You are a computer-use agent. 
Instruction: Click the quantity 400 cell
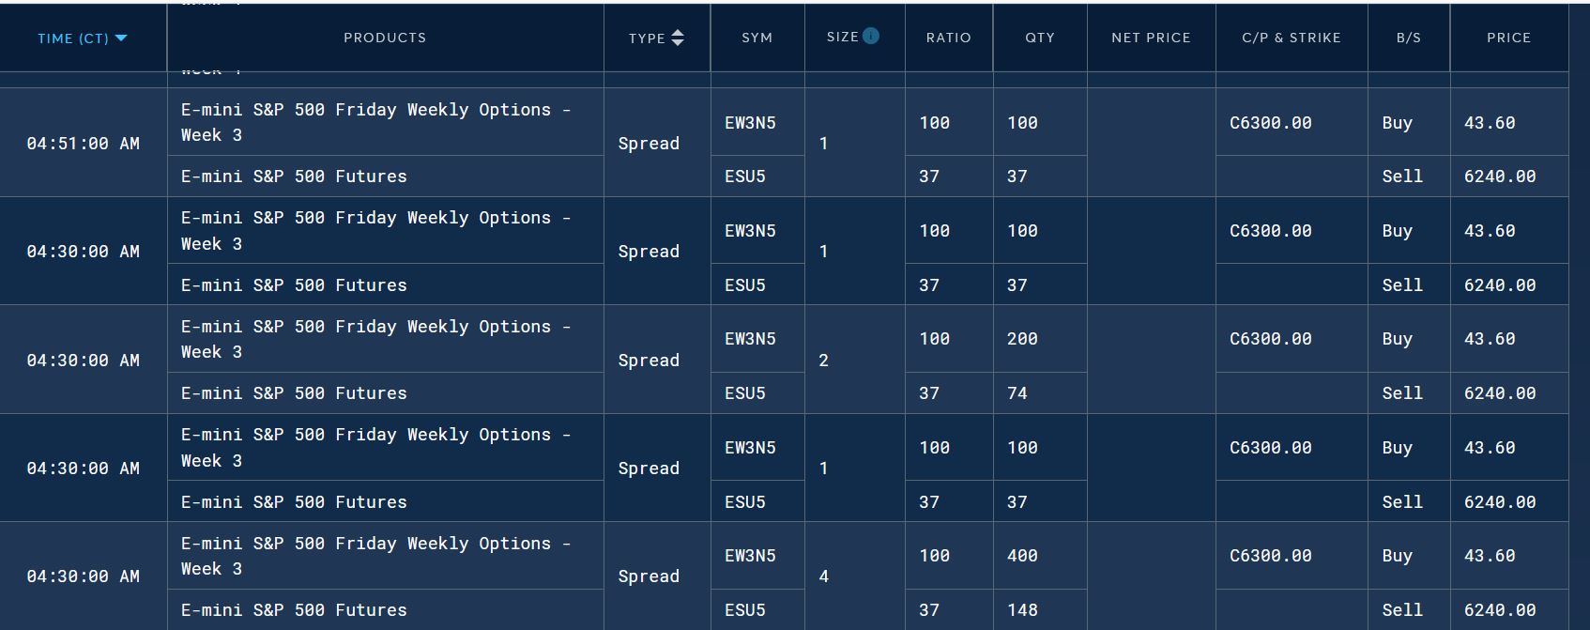coord(1022,556)
